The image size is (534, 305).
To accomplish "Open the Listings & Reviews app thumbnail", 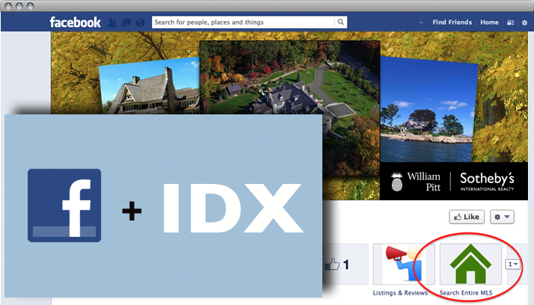I will [404, 264].
